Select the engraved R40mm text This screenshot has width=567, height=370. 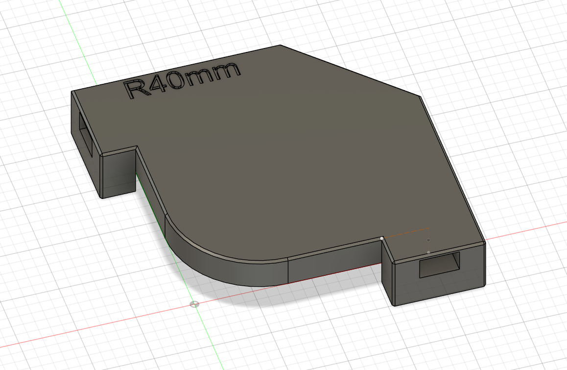[x=181, y=76]
